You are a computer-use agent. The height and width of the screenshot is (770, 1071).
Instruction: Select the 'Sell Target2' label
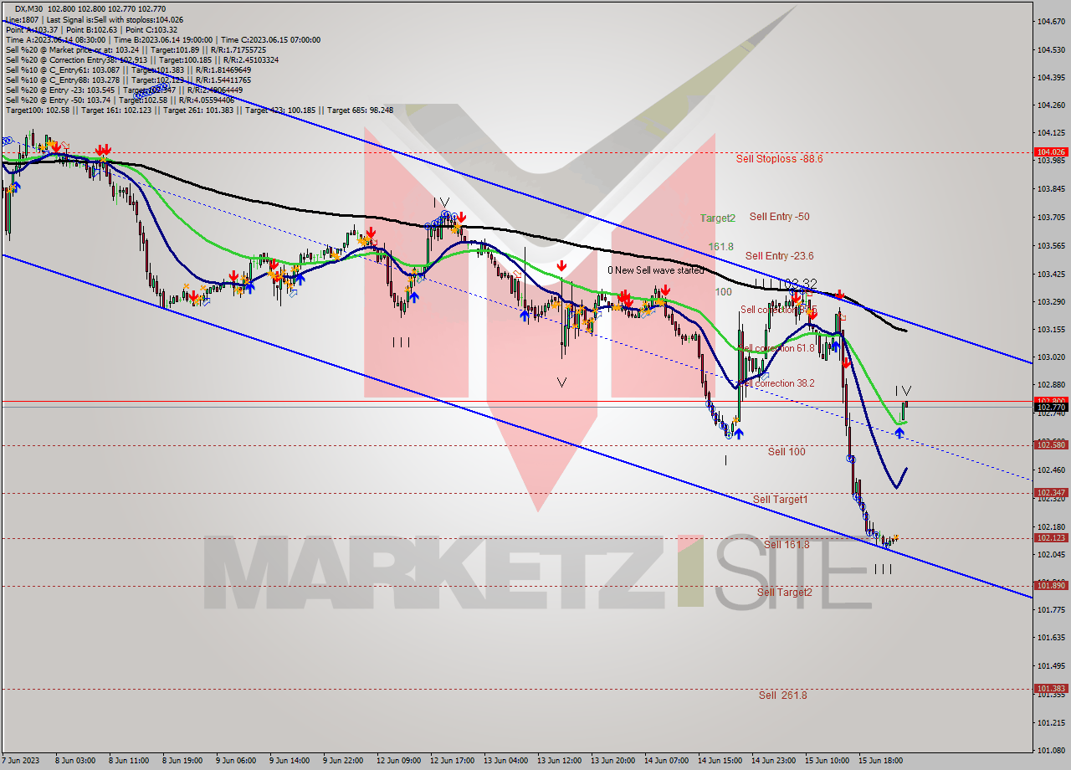(x=784, y=593)
